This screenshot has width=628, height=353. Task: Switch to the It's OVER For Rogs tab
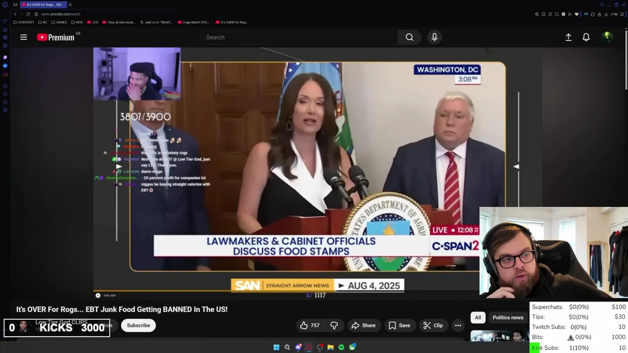click(43, 4)
